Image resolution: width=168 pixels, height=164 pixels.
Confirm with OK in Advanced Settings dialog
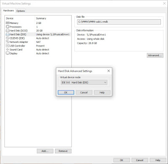(x=66, y=92)
